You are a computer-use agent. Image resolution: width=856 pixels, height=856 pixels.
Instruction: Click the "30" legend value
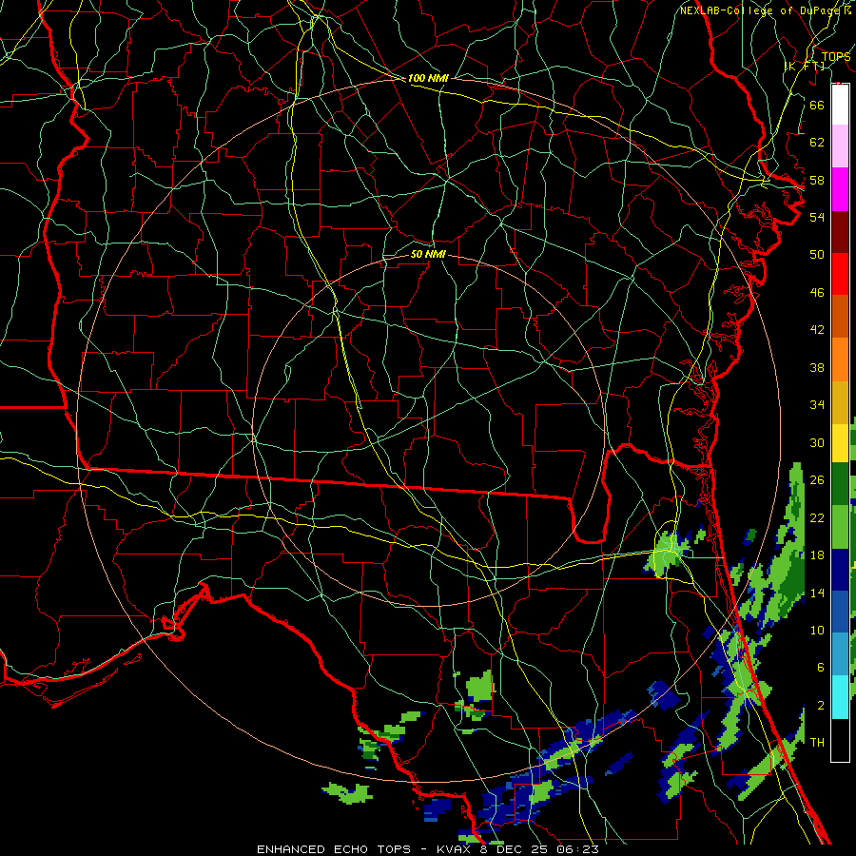pos(817,442)
